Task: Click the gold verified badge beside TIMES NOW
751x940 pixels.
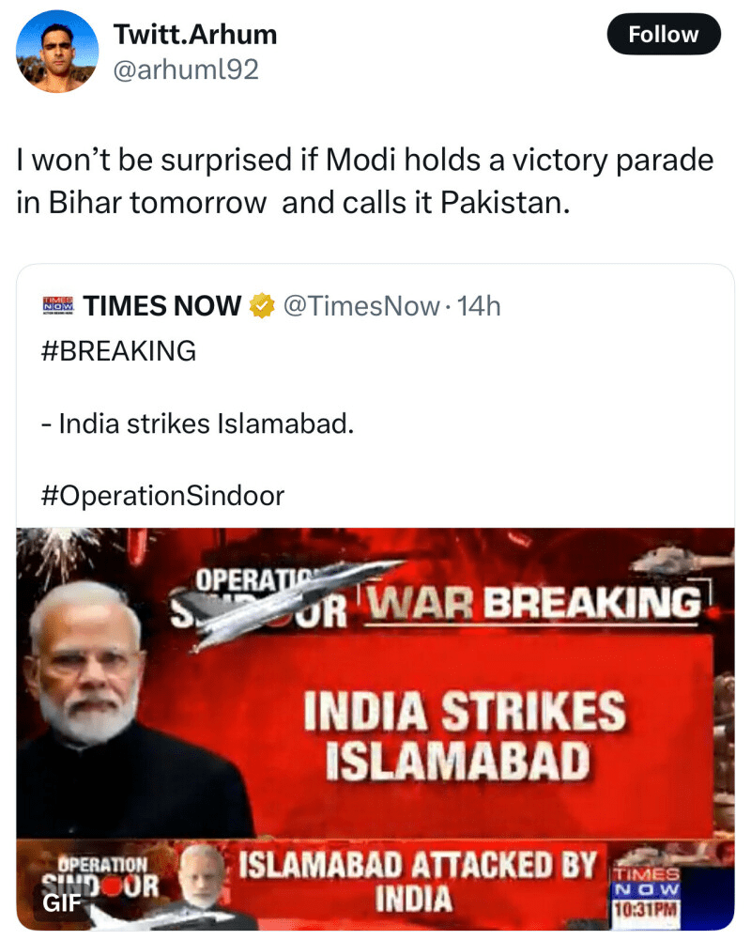Action: point(262,306)
